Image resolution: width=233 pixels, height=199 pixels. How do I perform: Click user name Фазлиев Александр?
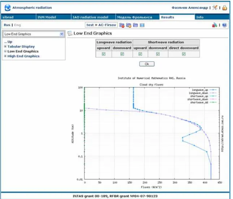(190, 8)
